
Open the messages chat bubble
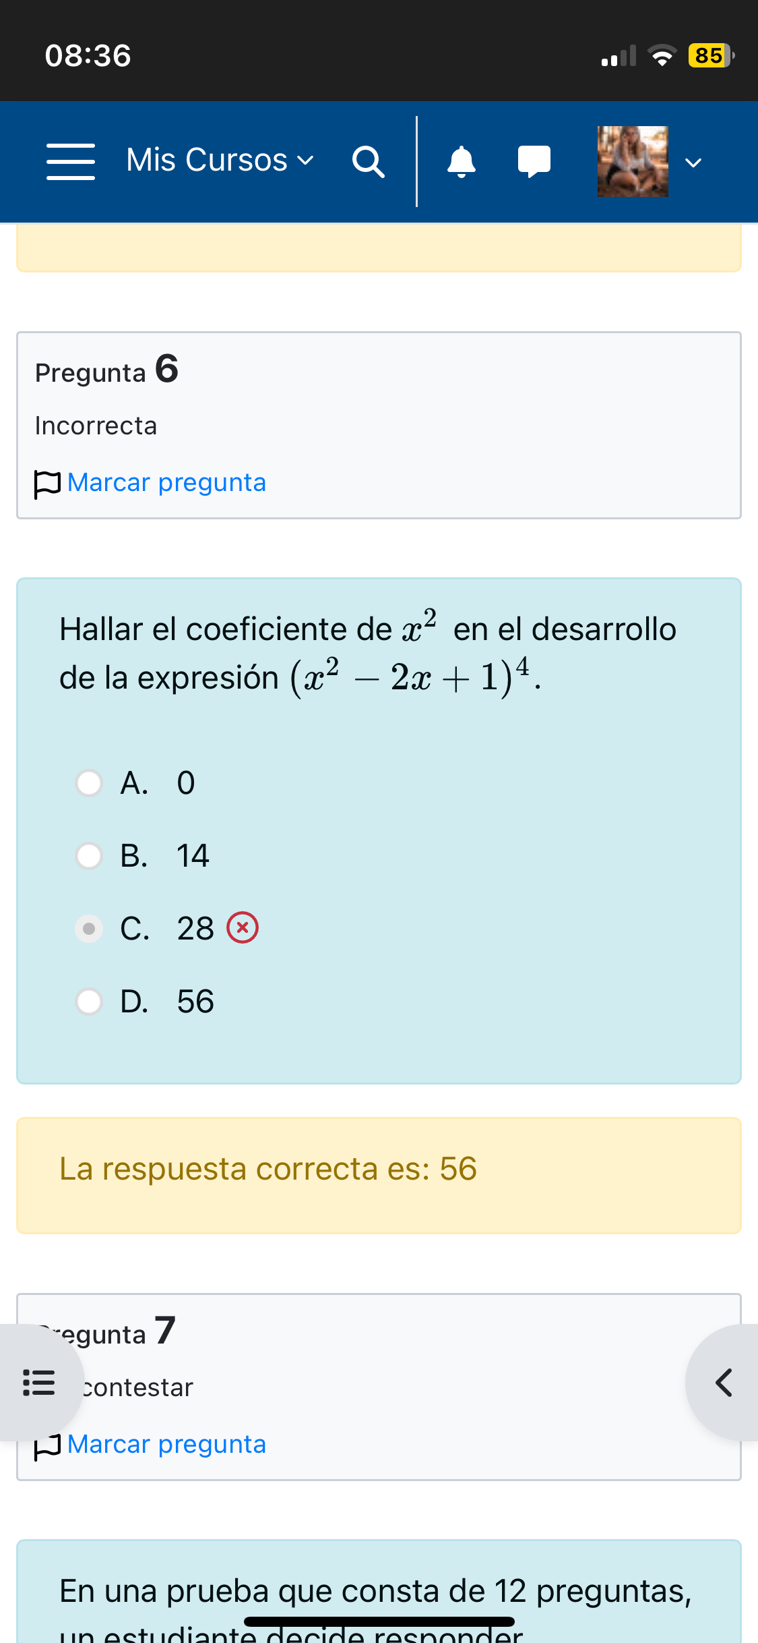tap(534, 162)
